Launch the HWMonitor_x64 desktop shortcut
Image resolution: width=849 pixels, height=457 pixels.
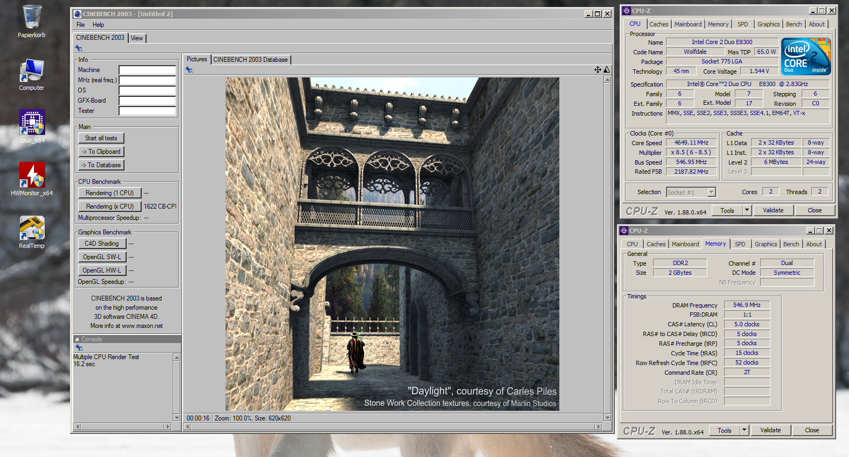[32, 180]
